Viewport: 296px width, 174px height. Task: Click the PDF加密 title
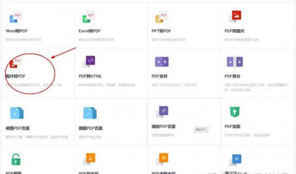[232, 127]
